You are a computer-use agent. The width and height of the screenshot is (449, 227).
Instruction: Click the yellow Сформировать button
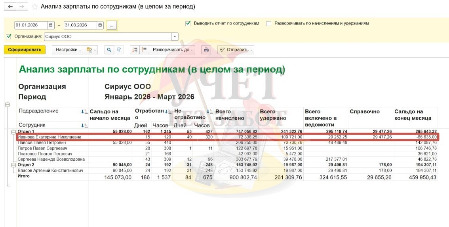coord(25,50)
